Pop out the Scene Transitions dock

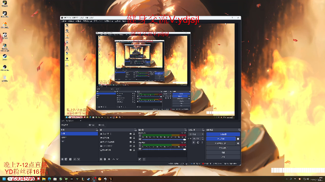pyautogui.click(x=203, y=130)
